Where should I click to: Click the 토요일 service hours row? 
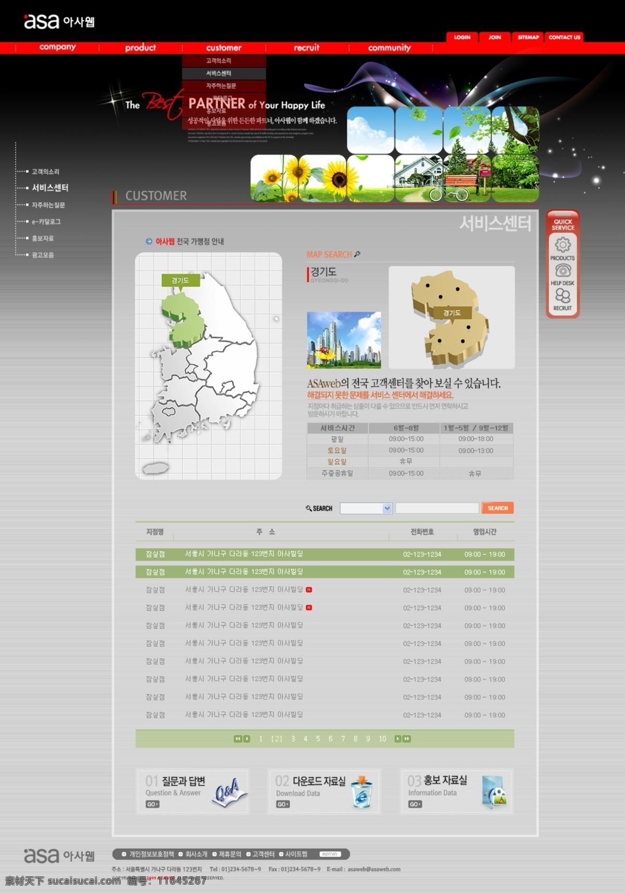click(x=410, y=451)
